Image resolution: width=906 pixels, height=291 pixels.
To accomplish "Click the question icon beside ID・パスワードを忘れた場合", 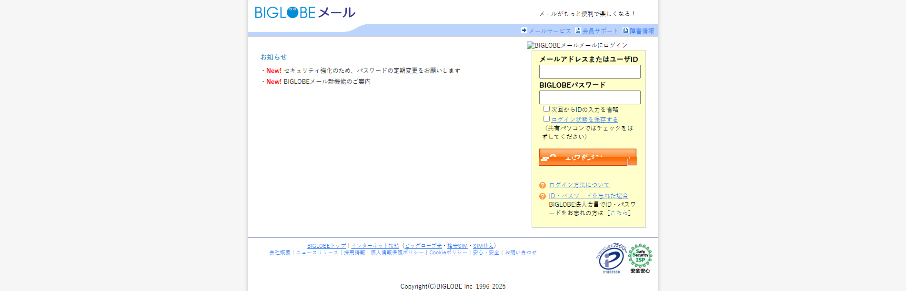I will (x=543, y=196).
